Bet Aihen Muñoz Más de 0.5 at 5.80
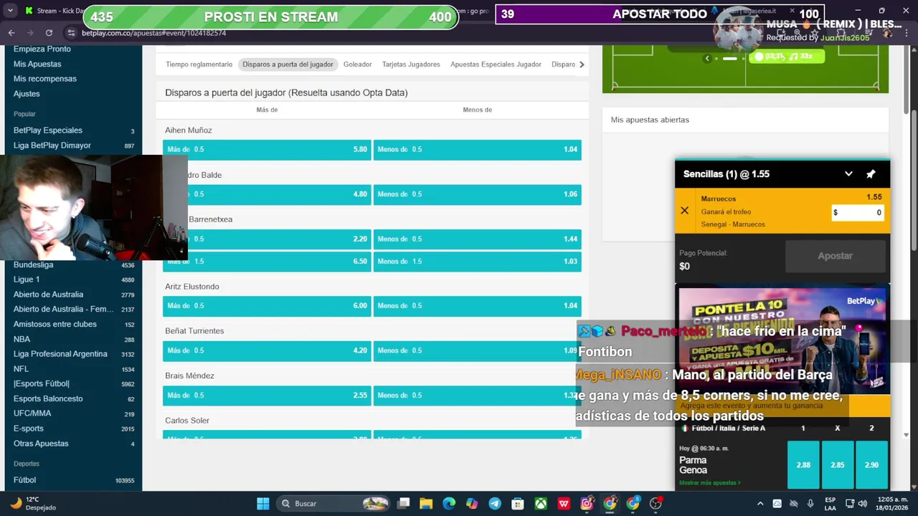Image resolution: width=918 pixels, height=516 pixels. [267, 149]
